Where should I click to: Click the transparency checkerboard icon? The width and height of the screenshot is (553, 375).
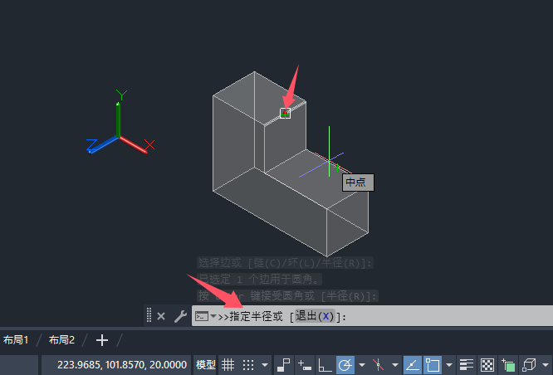pos(487,365)
